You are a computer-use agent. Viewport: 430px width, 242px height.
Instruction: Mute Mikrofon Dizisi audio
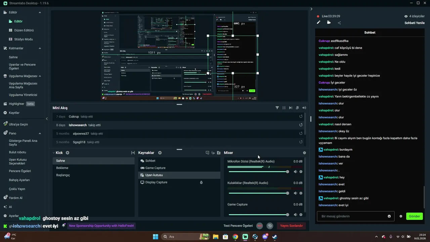pyautogui.click(x=295, y=171)
